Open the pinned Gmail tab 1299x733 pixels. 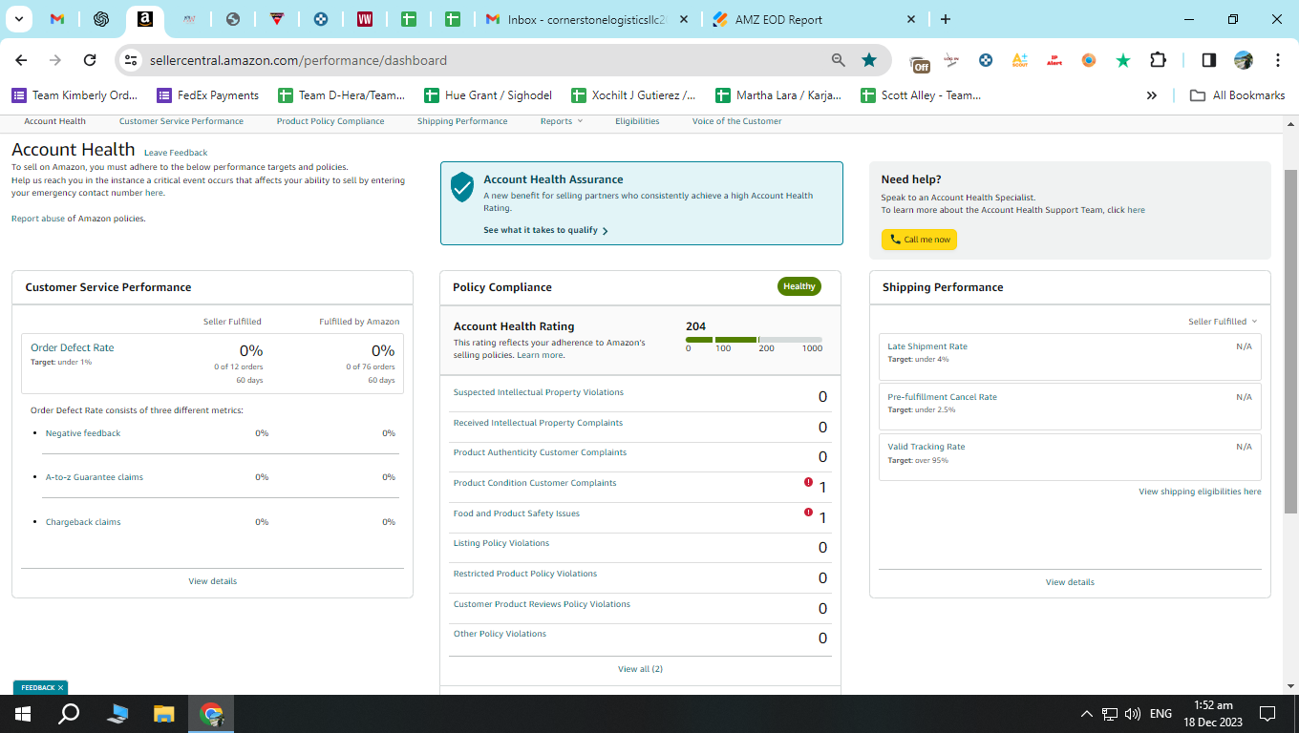(57, 19)
